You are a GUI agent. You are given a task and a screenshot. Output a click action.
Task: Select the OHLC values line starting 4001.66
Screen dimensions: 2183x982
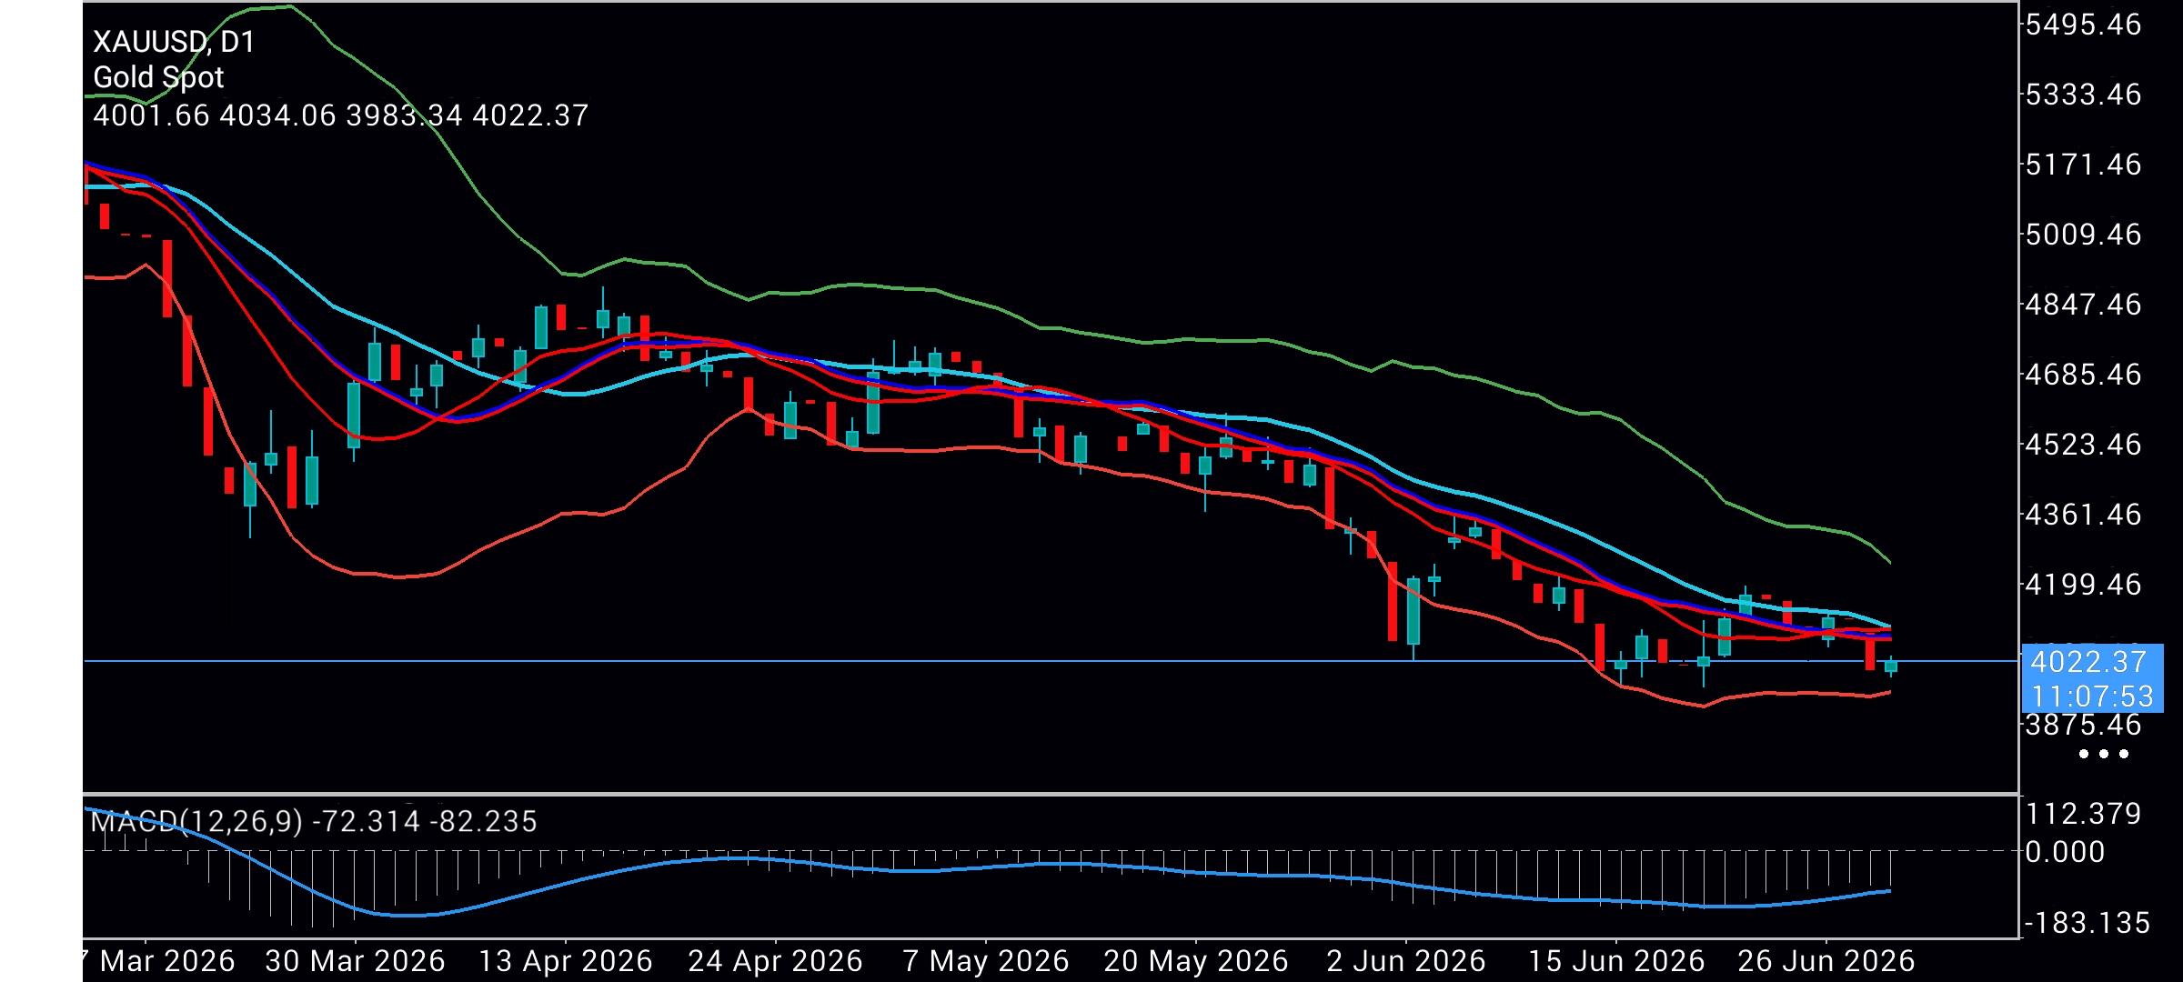tap(341, 115)
